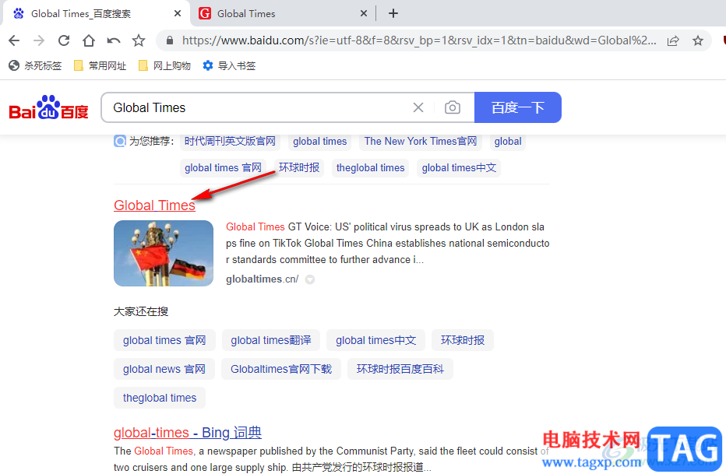The height and width of the screenshot is (474, 726).
Task: Select recommended suggestion 环球时报
Action: click(299, 168)
